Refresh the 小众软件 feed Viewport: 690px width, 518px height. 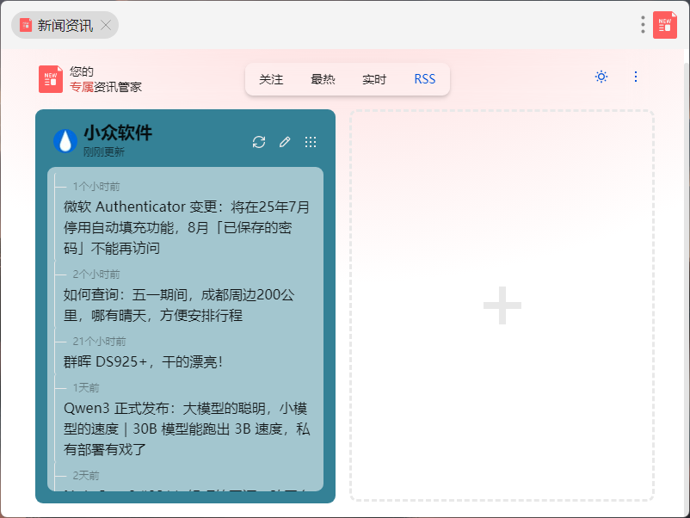point(259,142)
